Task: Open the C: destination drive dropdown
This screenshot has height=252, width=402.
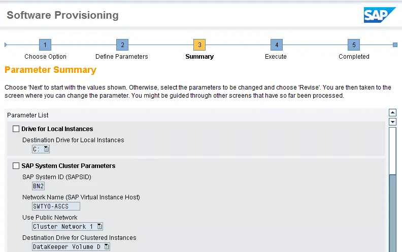Action: click(x=46, y=149)
